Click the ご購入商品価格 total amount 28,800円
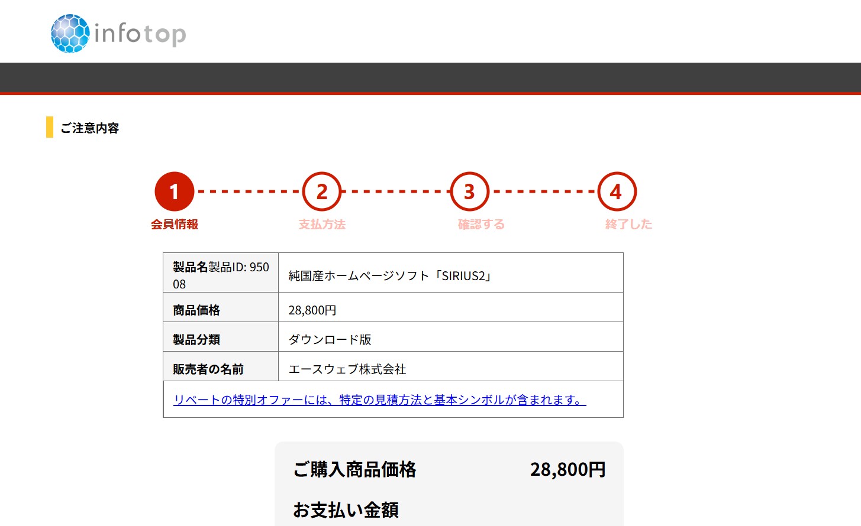The width and height of the screenshot is (861, 526). [x=567, y=470]
